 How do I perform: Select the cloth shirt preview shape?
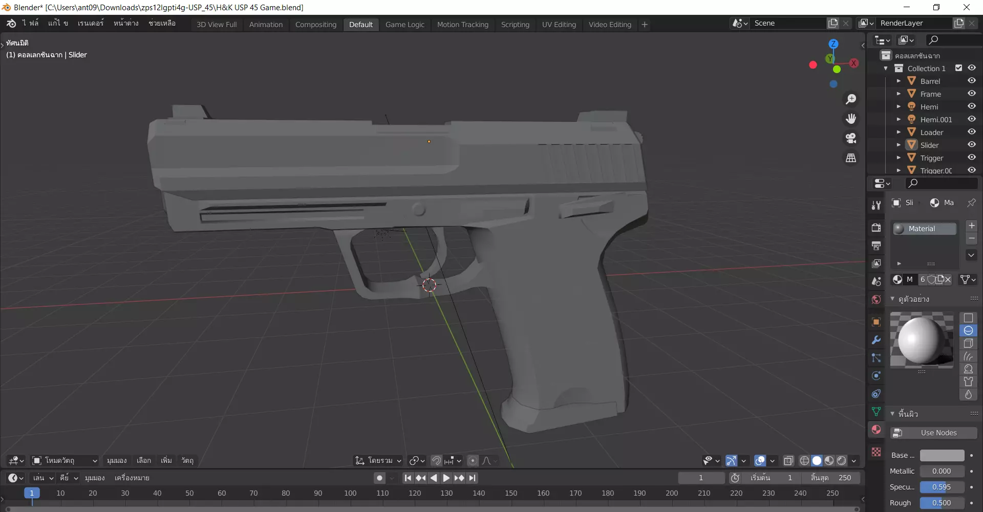(x=968, y=382)
